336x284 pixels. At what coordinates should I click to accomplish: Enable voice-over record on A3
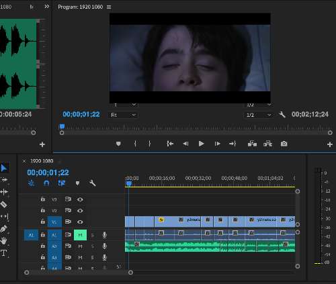(x=104, y=257)
